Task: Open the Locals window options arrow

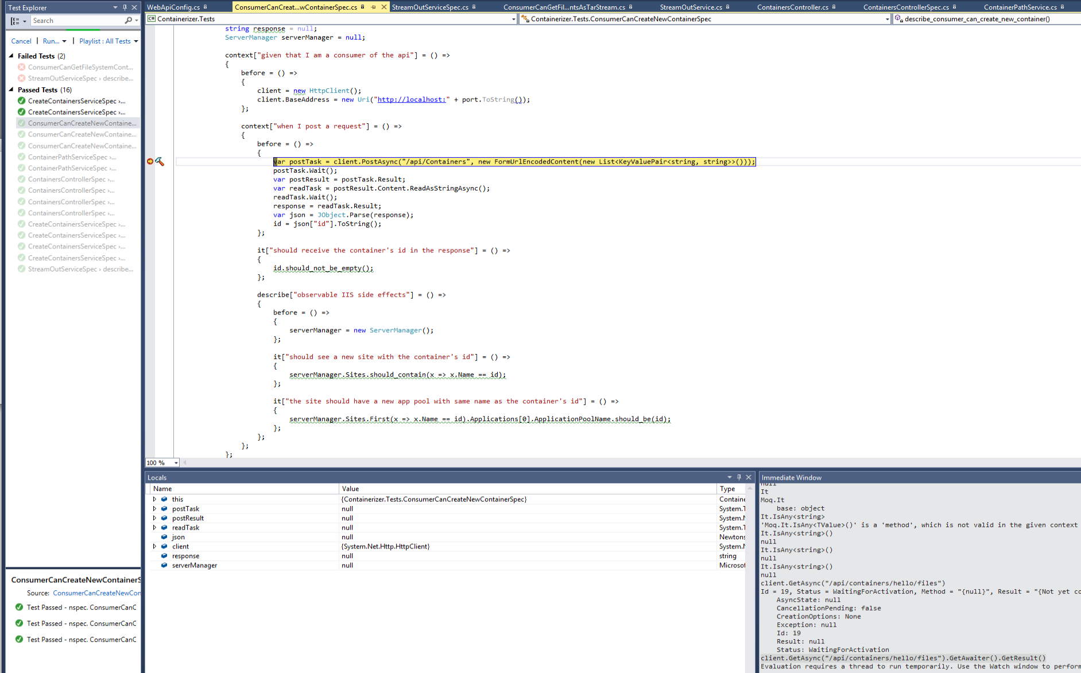Action: click(730, 477)
